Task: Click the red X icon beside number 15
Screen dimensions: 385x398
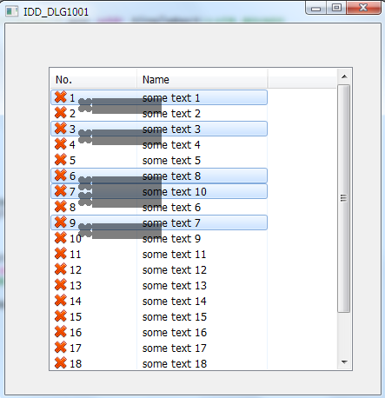Action: [x=61, y=316]
